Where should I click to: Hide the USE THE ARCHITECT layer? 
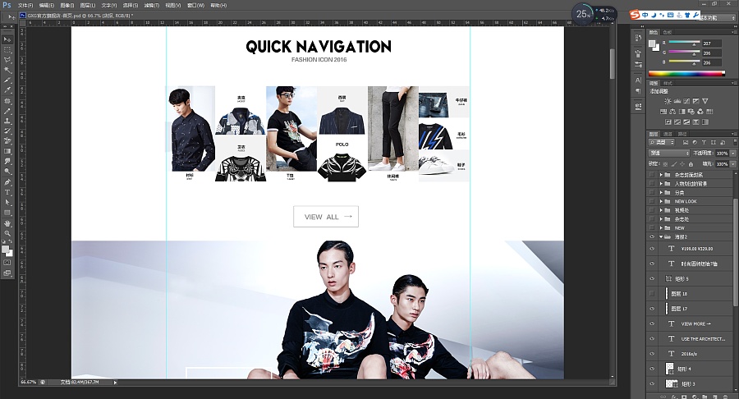(x=652, y=339)
